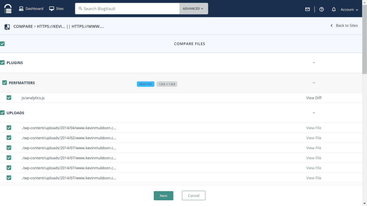Click the COMPARE breadcrumb text
The width and height of the screenshot is (367, 206).
point(23,26)
